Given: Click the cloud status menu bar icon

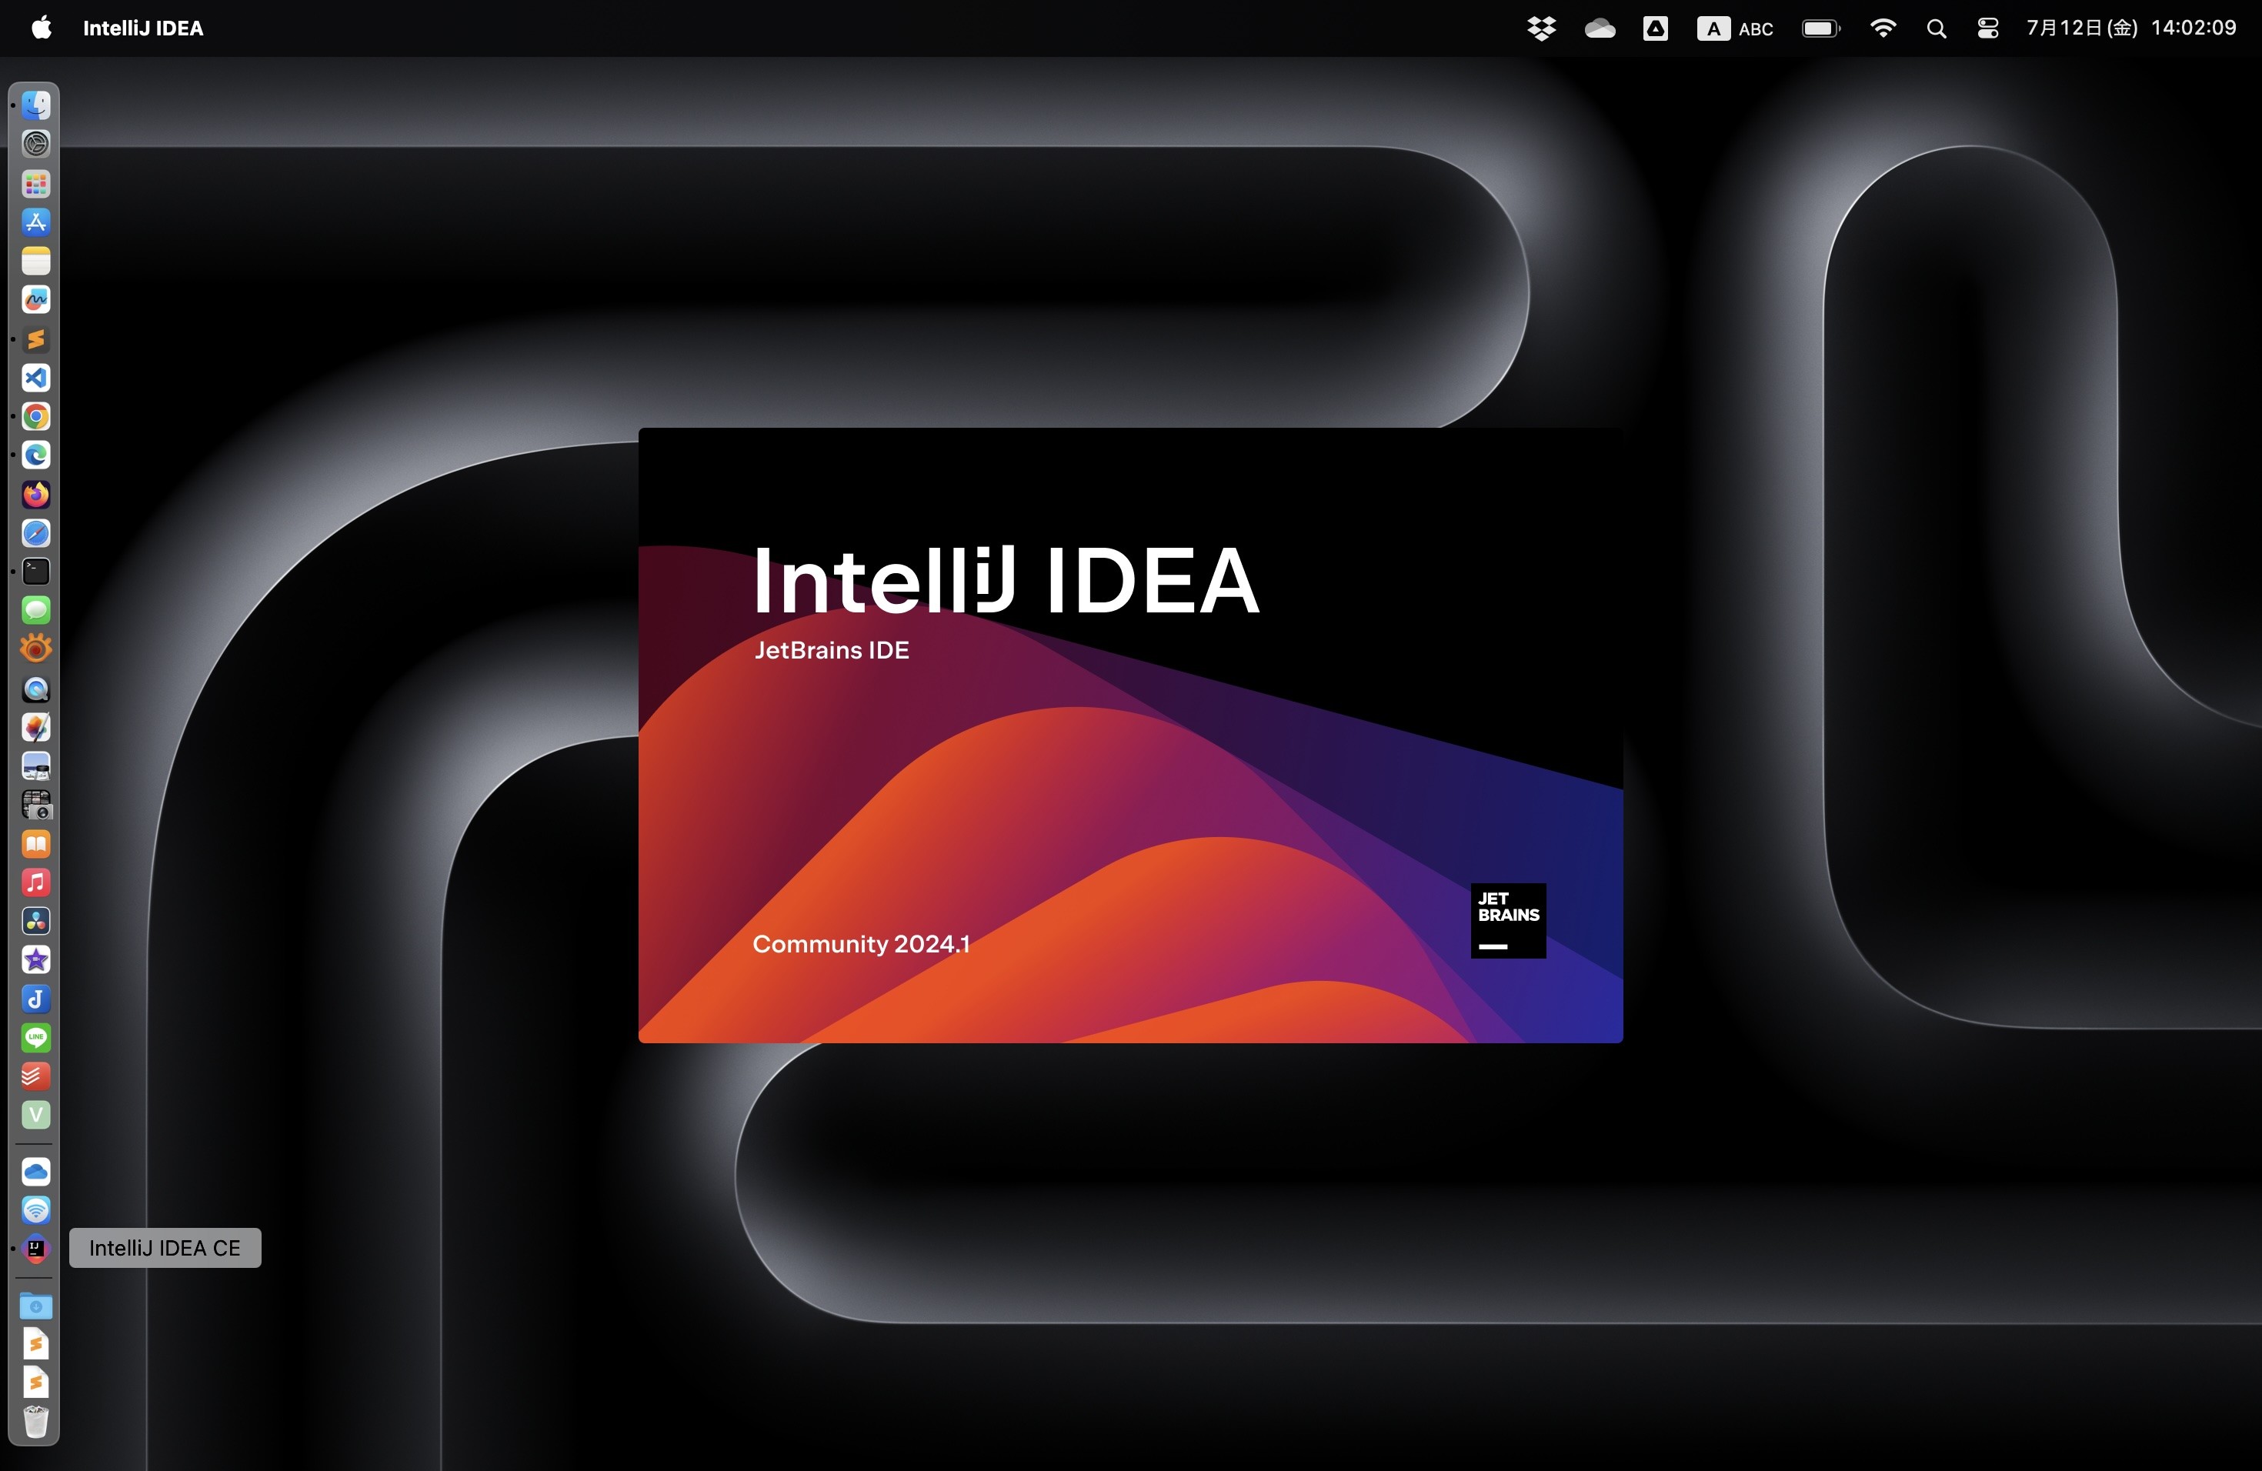Looking at the screenshot, I should click(1600, 28).
